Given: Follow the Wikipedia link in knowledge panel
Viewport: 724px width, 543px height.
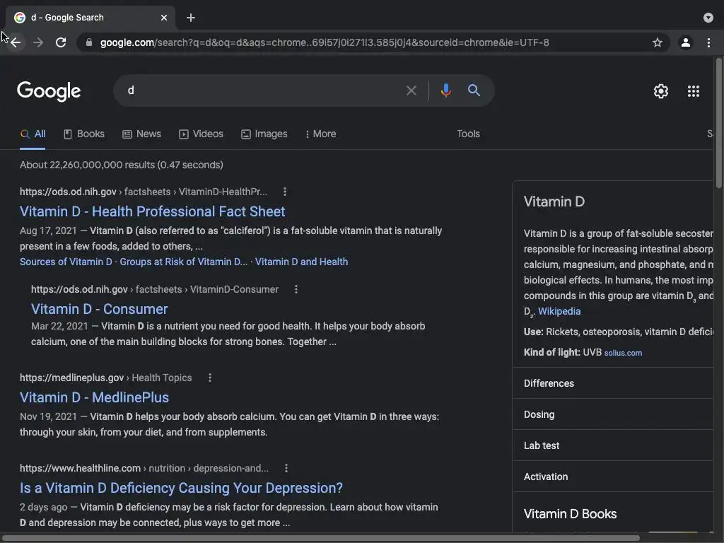Looking at the screenshot, I should click(x=559, y=311).
